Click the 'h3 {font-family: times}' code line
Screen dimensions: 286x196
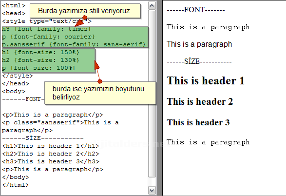coord(46,29)
